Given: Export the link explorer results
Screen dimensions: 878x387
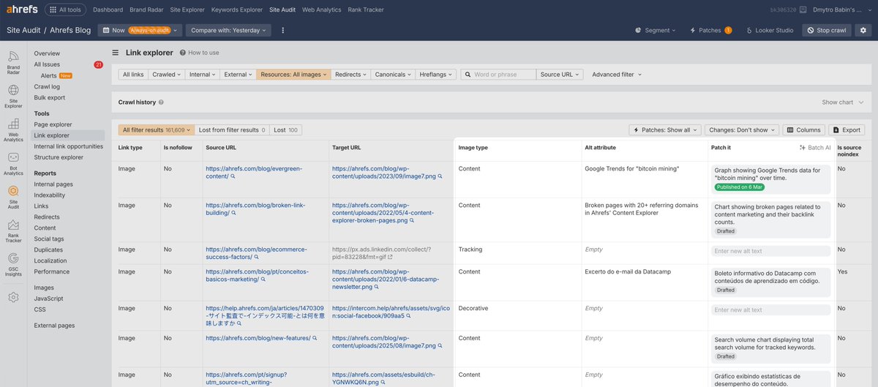Looking at the screenshot, I should pos(847,129).
